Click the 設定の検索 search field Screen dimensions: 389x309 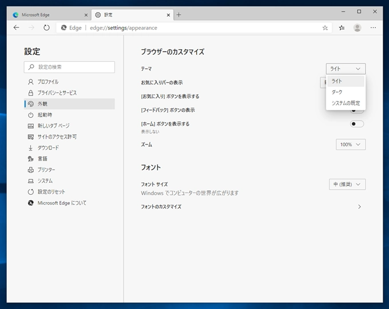(69, 67)
